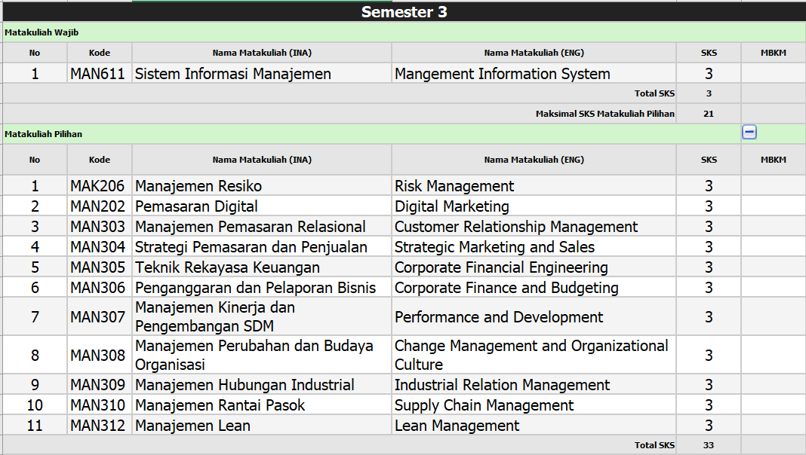The image size is (806, 455).
Task: Select the Matakuliah Wajib section label
Action: [x=42, y=32]
